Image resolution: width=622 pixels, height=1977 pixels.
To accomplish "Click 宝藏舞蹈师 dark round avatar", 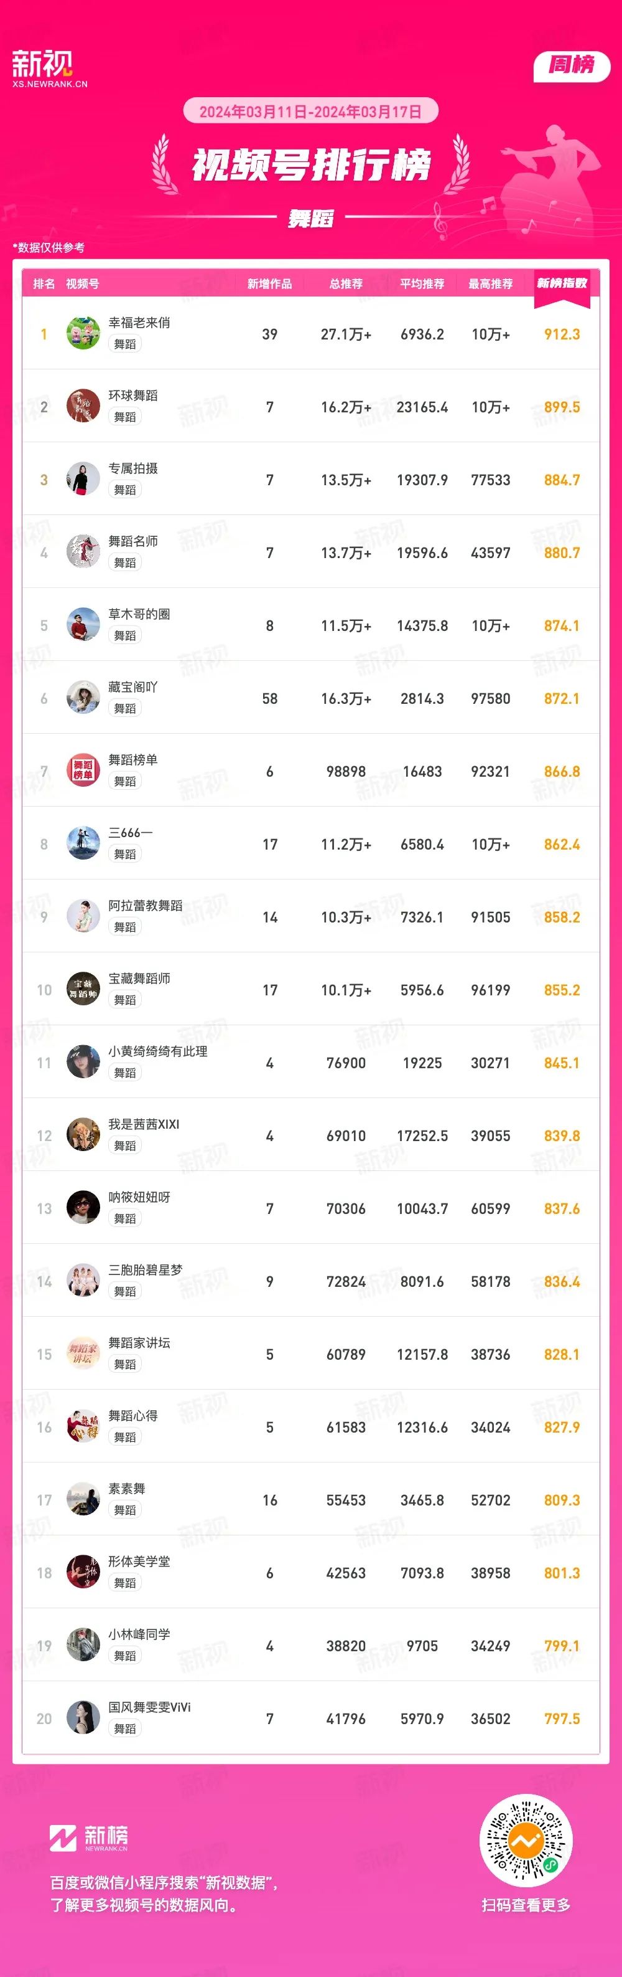I will pos(83,989).
